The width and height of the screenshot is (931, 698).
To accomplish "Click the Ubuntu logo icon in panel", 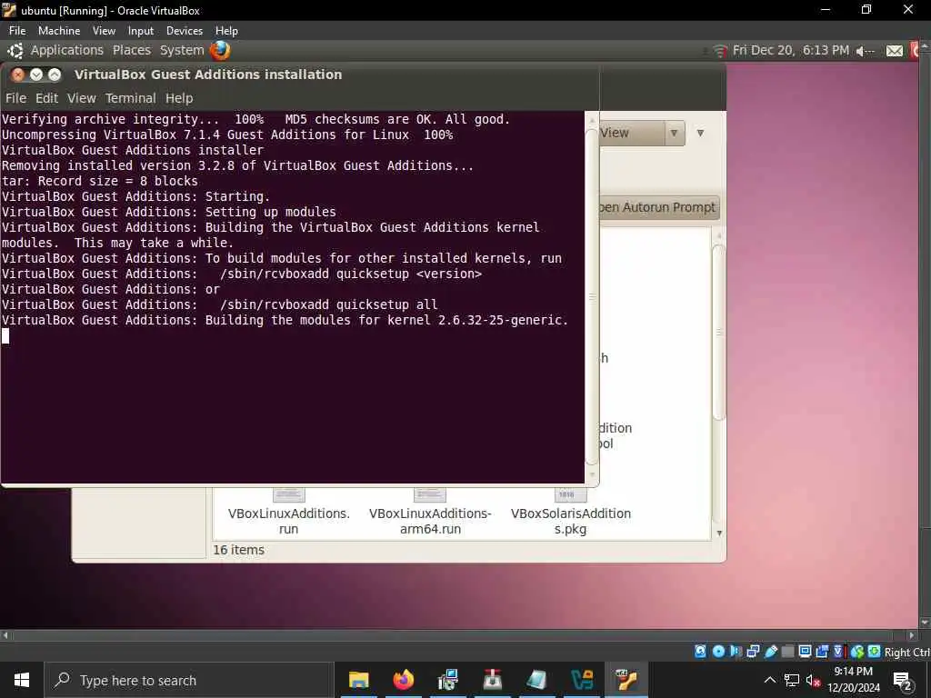I will [15, 51].
